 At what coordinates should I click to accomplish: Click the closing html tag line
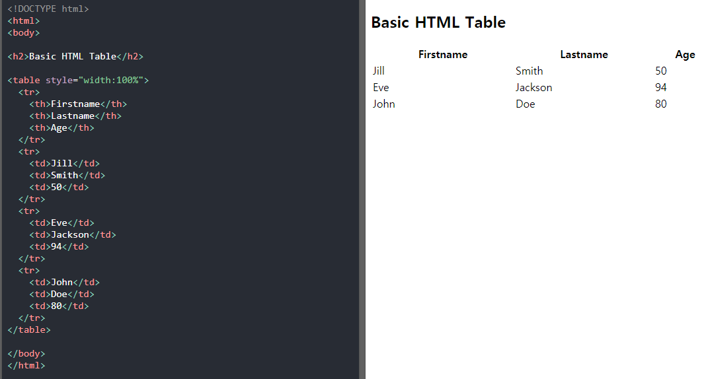26,366
